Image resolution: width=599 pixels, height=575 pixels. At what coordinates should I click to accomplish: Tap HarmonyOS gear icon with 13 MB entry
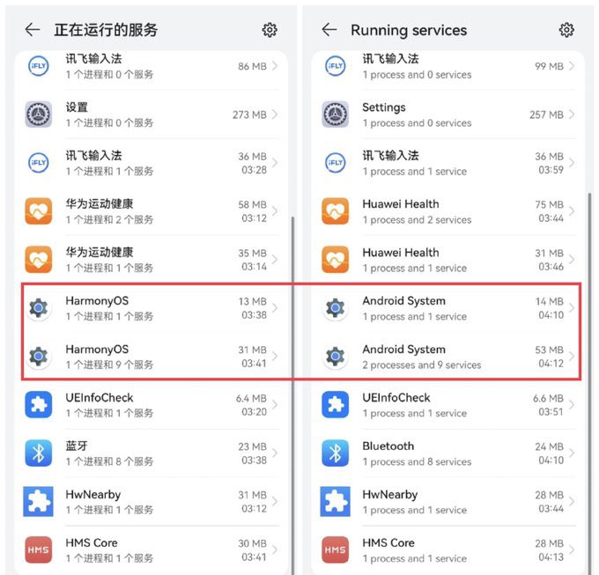pos(38,307)
